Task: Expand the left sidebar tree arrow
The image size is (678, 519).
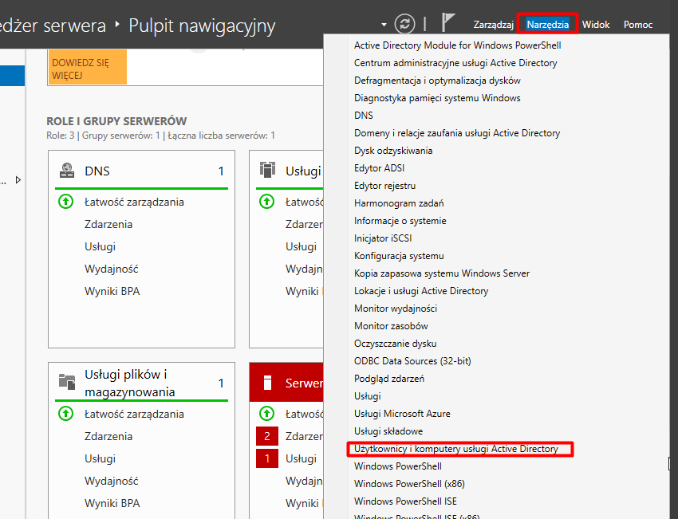Action: [x=18, y=180]
